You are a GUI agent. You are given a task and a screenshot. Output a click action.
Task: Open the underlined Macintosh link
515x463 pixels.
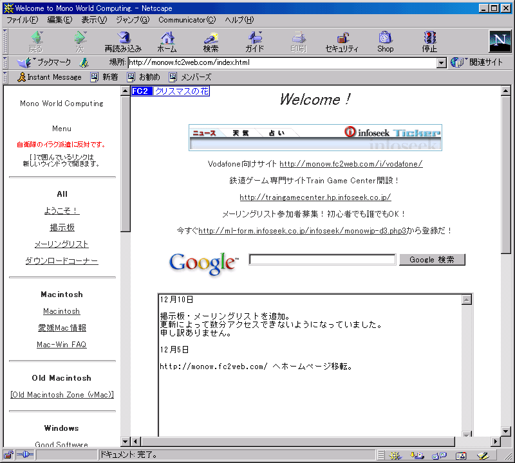click(x=61, y=311)
